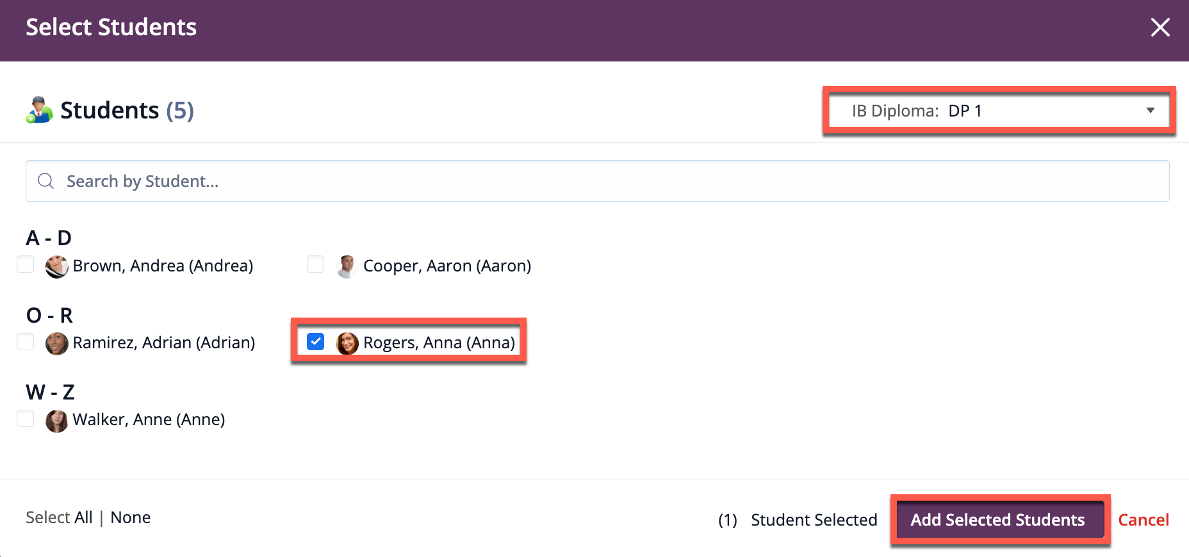Image resolution: width=1189 pixels, height=557 pixels.
Task: Open the IB Diploma DP 1 dropdown
Action: pyautogui.click(x=997, y=111)
